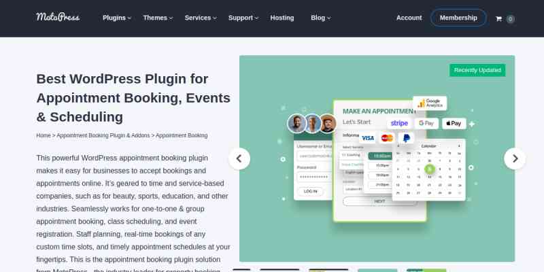The width and height of the screenshot is (544, 272).
Task: Click the Recently Updated badge
Action: (x=477, y=70)
